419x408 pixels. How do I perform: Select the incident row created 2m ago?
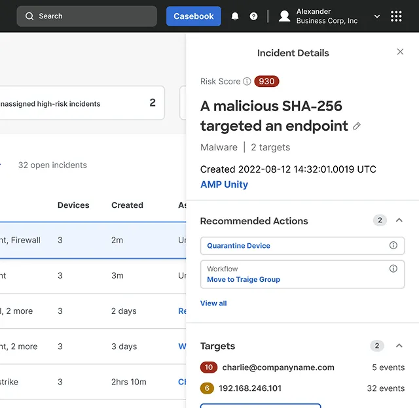click(93, 240)
